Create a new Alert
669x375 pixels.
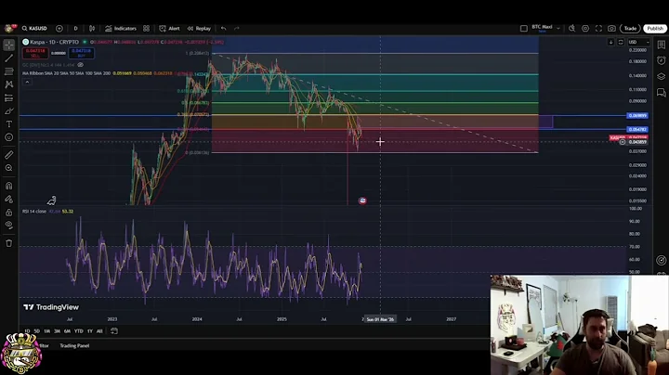pyautogui.click(x=169, y=29)
